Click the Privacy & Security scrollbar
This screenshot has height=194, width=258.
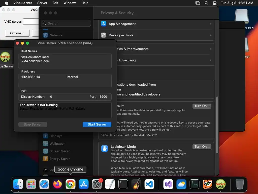coord(217,125)
